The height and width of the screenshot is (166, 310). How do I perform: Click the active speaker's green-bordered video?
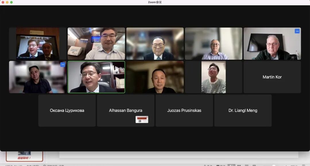click(x=96, y=77)
